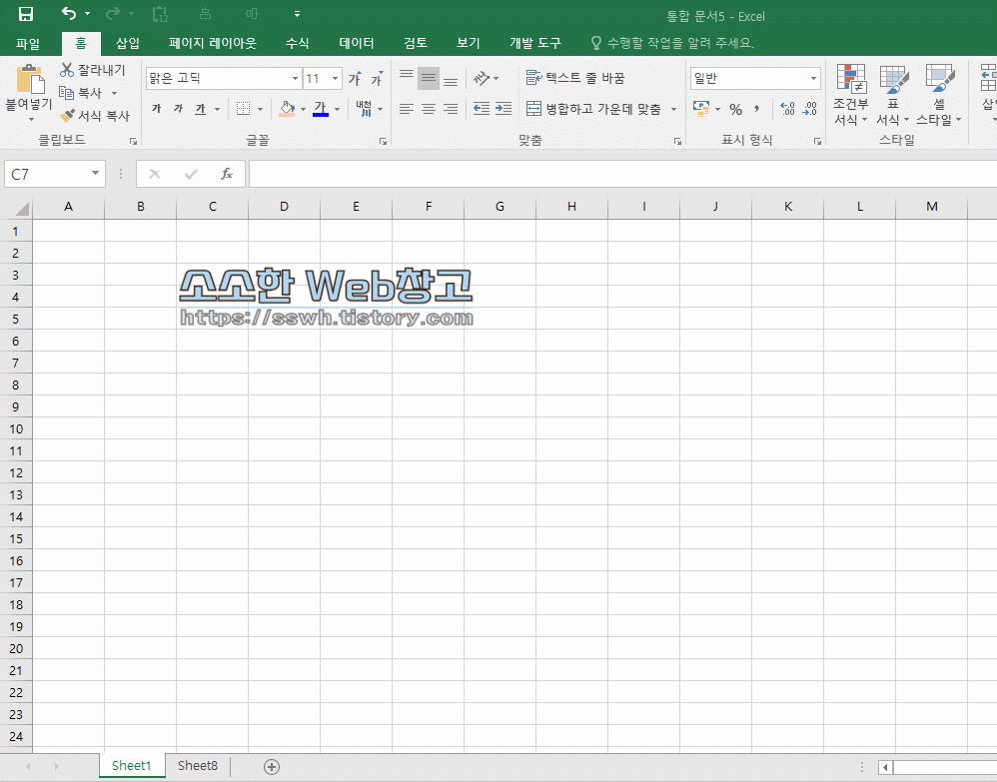Open the 글꼴 dialog launcher
Screen dimensions: 997x782
383,141
